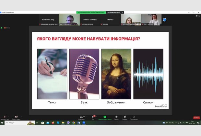
Task: Open Google Chrome from the taskbar
Action: point(74,123)
